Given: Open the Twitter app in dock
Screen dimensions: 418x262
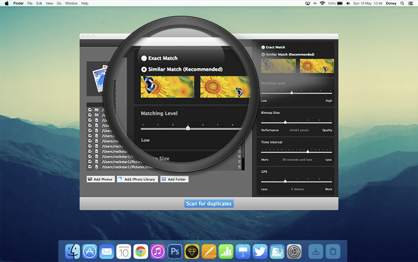Looking at the screenshot, I should click(260, 251).
